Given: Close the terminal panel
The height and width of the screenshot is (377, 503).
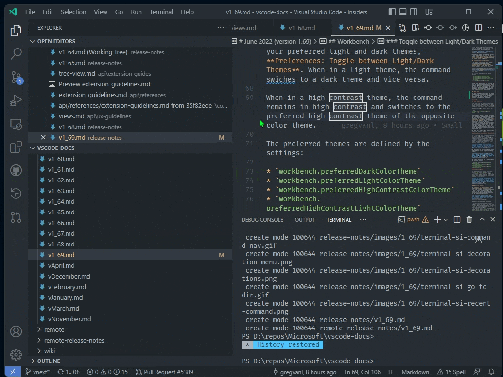Looking at the screenshot, I should 493,219.
